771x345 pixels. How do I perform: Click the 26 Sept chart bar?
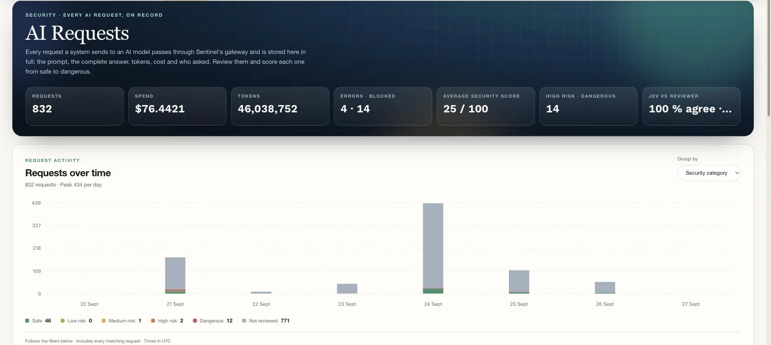coord(605,288)
